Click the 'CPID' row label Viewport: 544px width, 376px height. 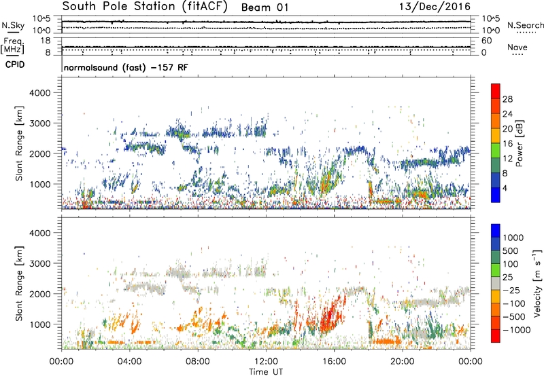click(x=15, y=64)
